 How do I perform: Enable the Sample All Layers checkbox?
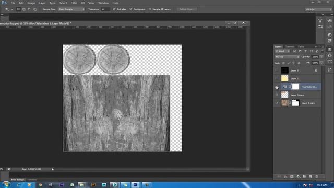pyautogui.click(x=150, y=9)
